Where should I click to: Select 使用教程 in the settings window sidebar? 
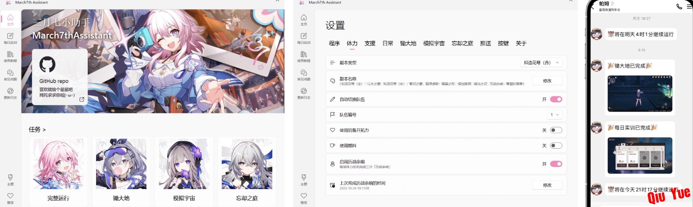(304, 56)
